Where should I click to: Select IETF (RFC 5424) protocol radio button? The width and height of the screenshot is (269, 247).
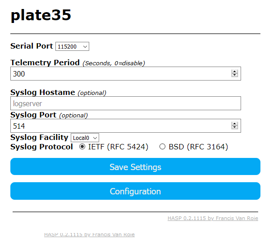tap(82, 147)
